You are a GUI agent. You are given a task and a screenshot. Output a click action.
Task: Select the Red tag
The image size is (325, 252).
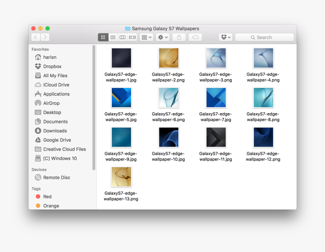point(47,197)
